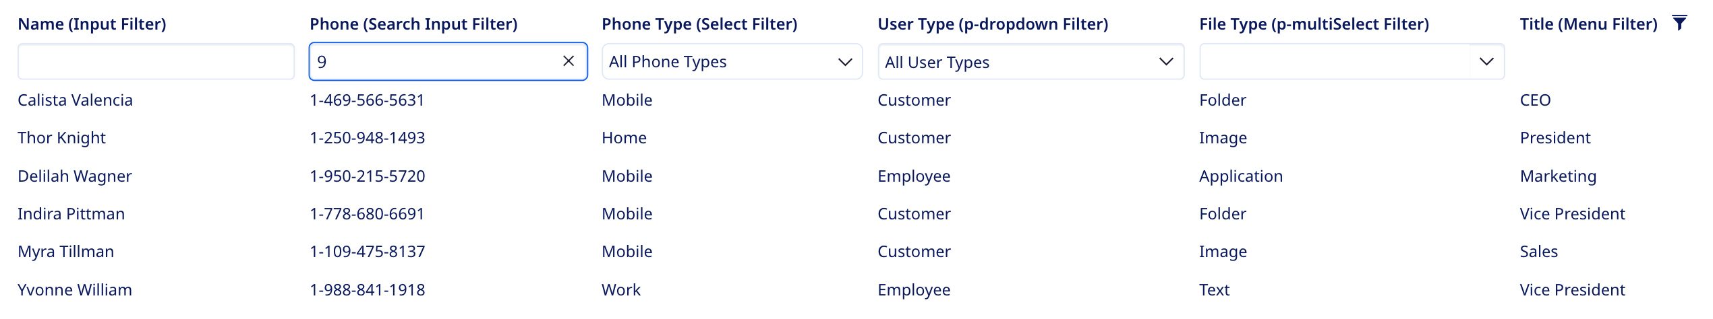Clear the phone search input with X

pyautogui.click(x=569, y=61)
